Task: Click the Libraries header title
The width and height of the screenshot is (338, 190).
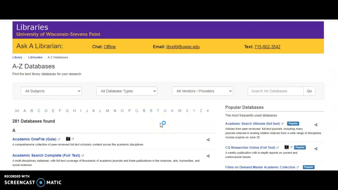Action: point(32,27)
